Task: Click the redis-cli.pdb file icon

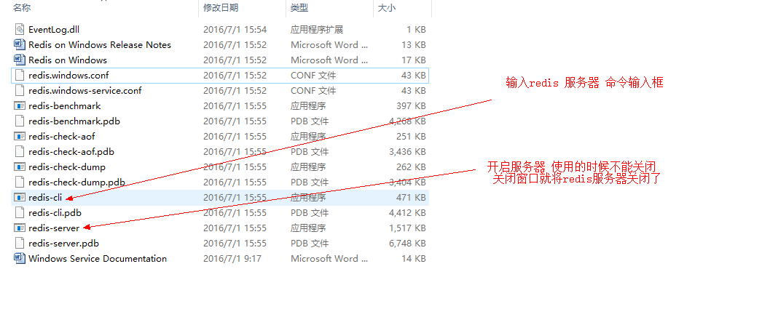Action: [x=20, y=212]
